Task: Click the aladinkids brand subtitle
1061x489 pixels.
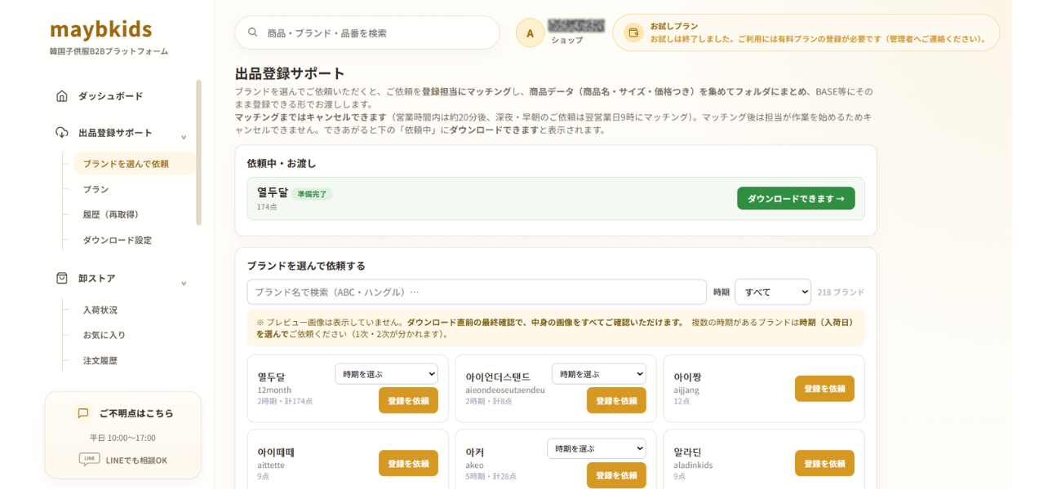Action: 693,465
